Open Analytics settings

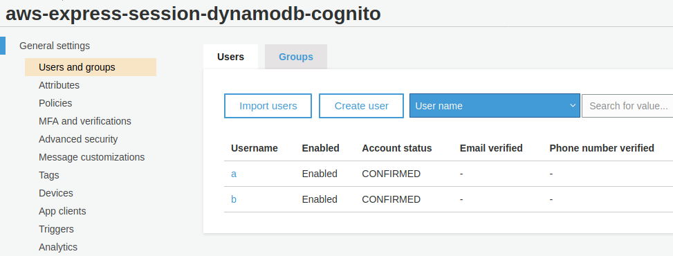pos(58,248)
